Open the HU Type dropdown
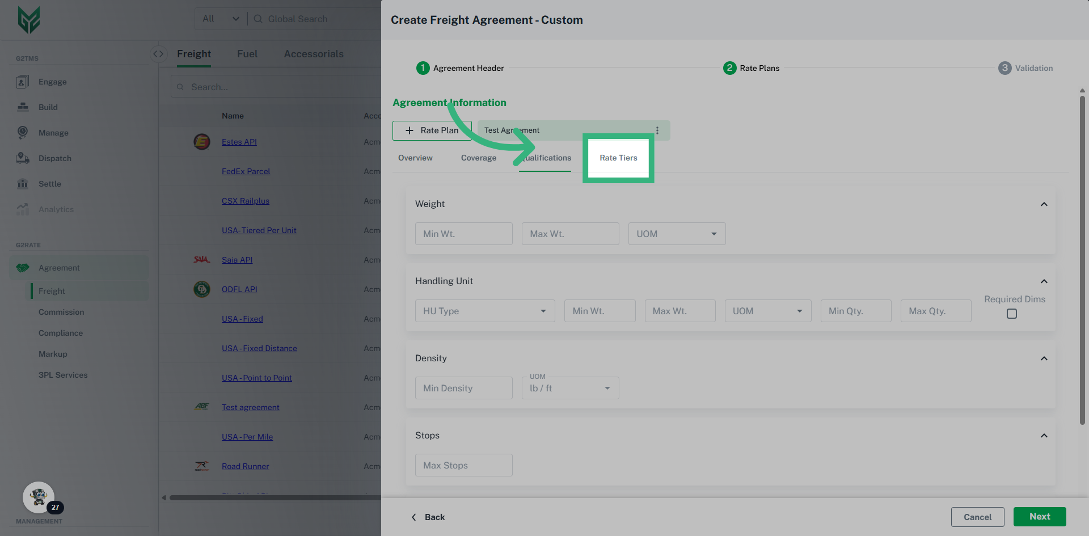This screenshot has width=1089, height=536. [x=484, y=310]
